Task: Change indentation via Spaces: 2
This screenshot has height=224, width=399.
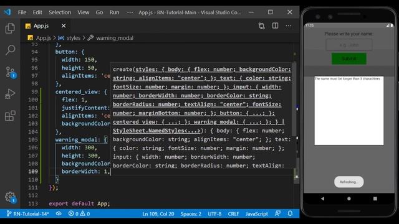Action: [x=191, y=214]
